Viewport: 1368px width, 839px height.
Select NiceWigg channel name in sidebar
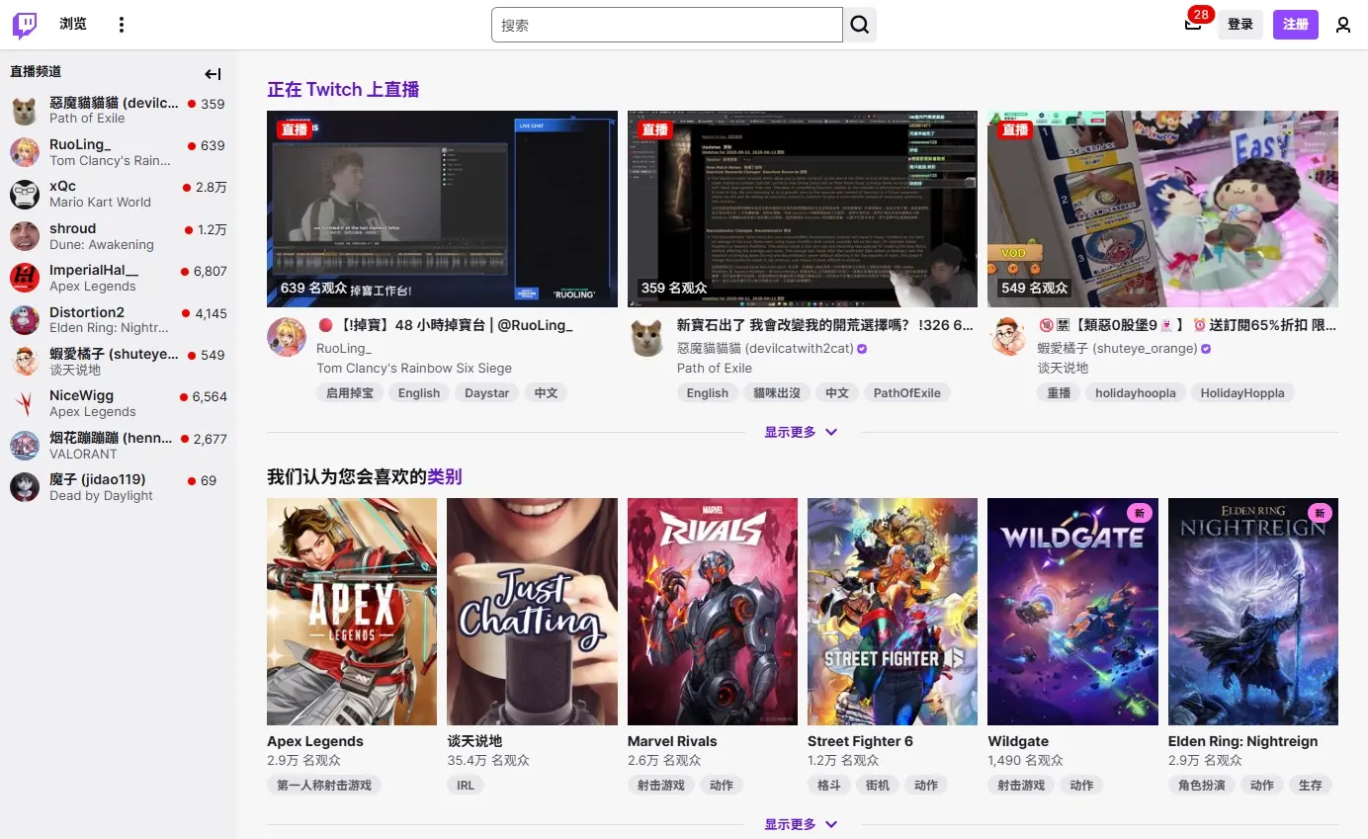pos(82,395)
